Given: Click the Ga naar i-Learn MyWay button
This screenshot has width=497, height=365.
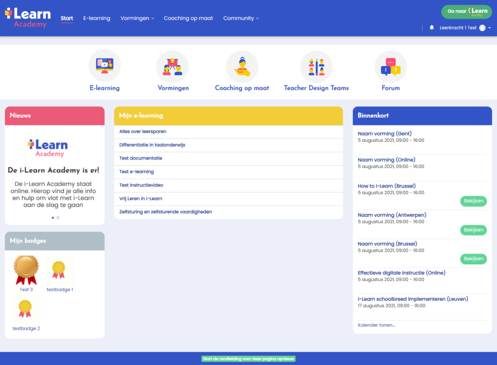Looking at the screenshot, I should coord(466,12).
